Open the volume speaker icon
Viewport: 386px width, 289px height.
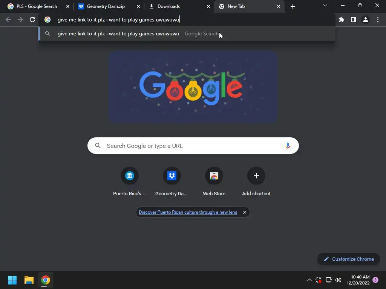(x=338, y=280)
